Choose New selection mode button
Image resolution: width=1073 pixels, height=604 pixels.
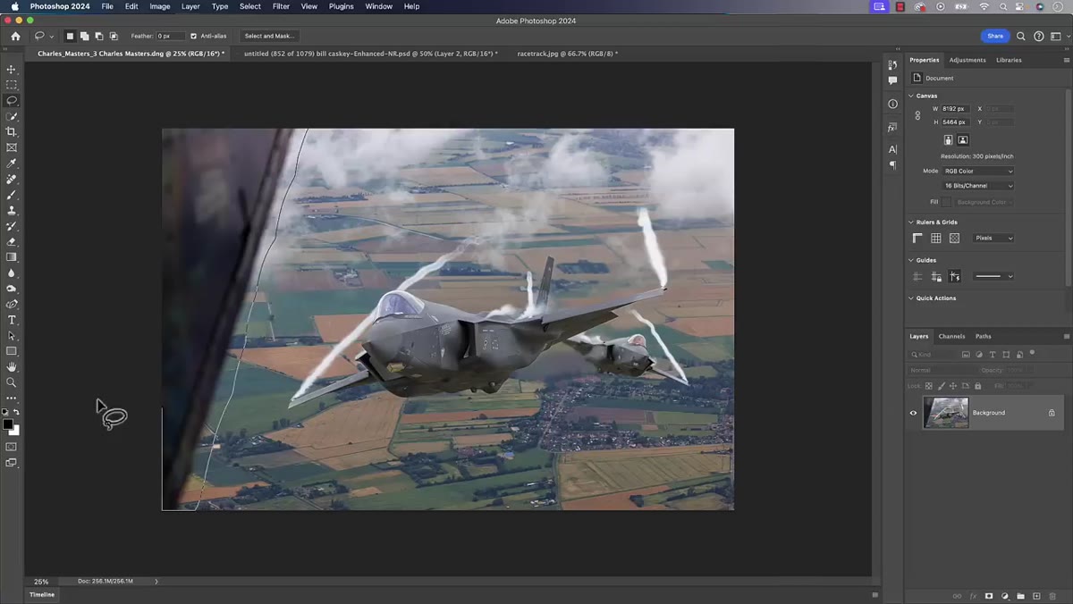[70, 36]
